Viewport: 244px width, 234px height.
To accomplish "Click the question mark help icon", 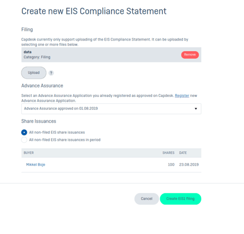I will [x=51, y=73].
